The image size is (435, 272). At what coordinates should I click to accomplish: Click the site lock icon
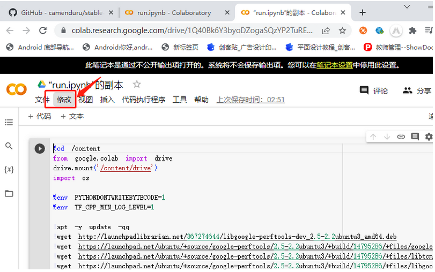(x=63, y=31)
